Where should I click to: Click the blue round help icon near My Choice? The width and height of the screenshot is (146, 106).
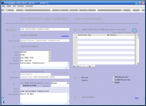[x=134, y=31]
